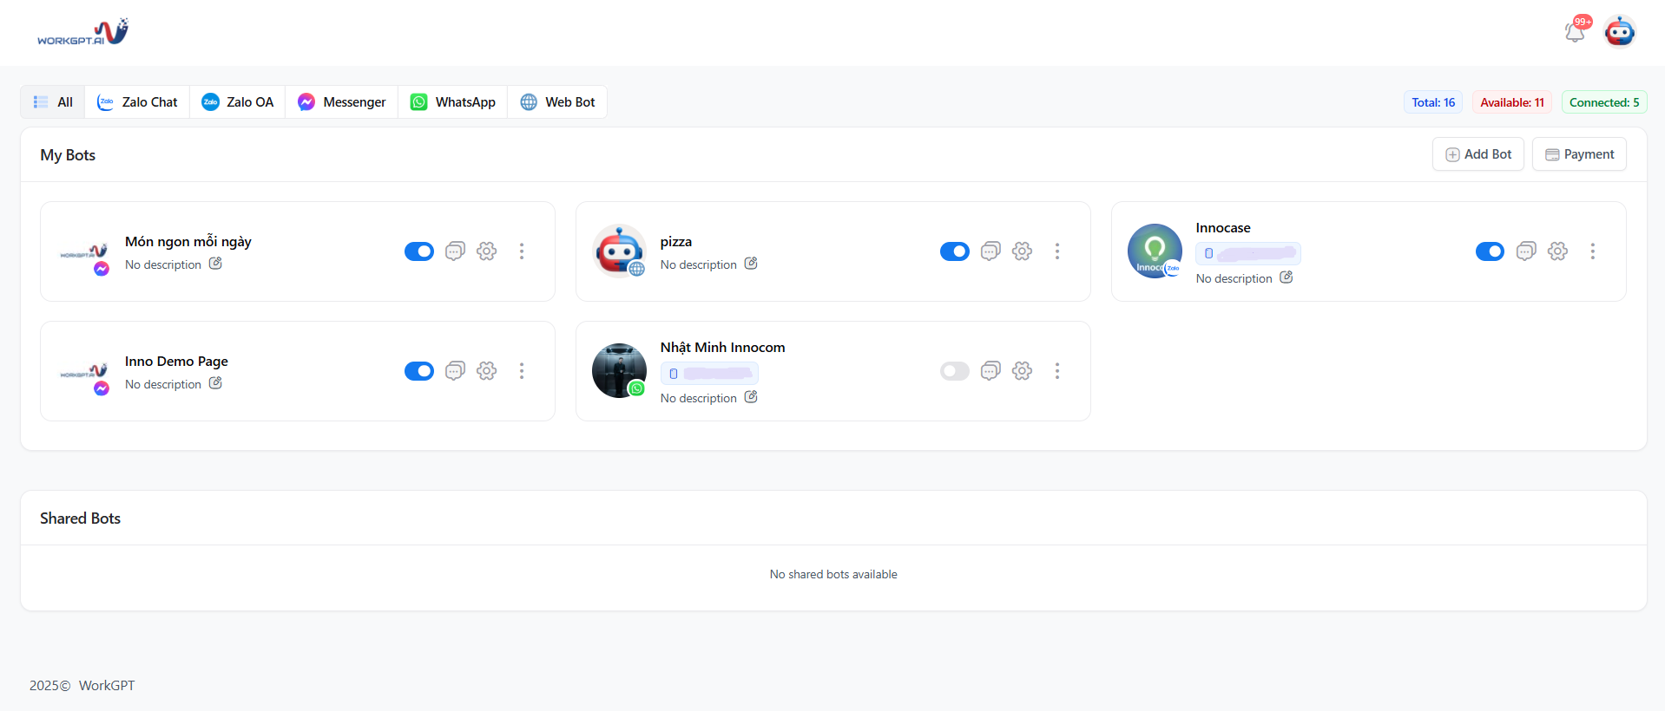Screen dimensions: 1665x711
Task: Open notifications bell icon
Action: point(1575,32)
